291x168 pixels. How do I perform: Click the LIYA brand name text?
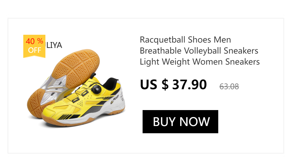point(54,45)
